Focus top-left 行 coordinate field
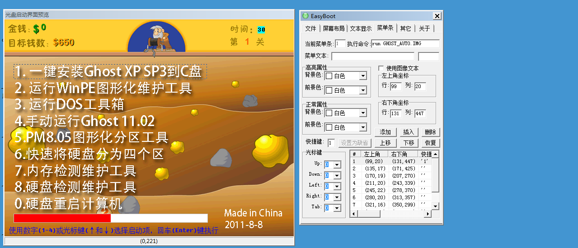This screenshot has width=578, height=248. [x=396, y=86]
